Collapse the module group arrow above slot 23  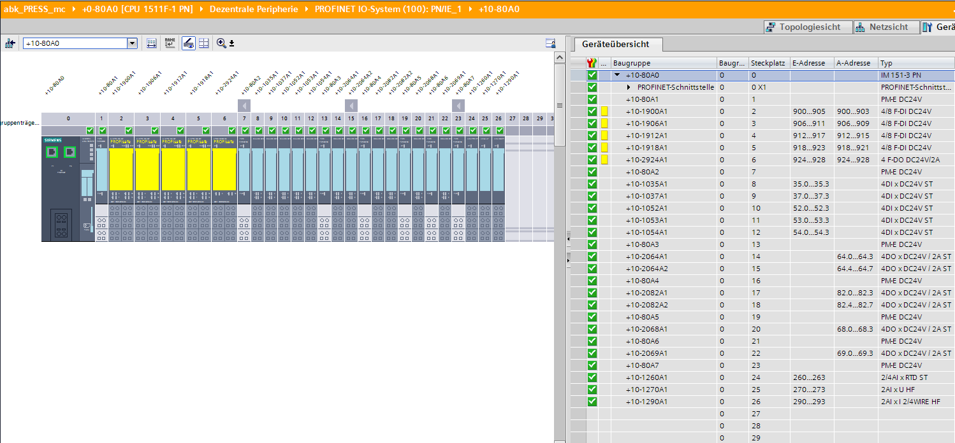[x=458, y=106]
